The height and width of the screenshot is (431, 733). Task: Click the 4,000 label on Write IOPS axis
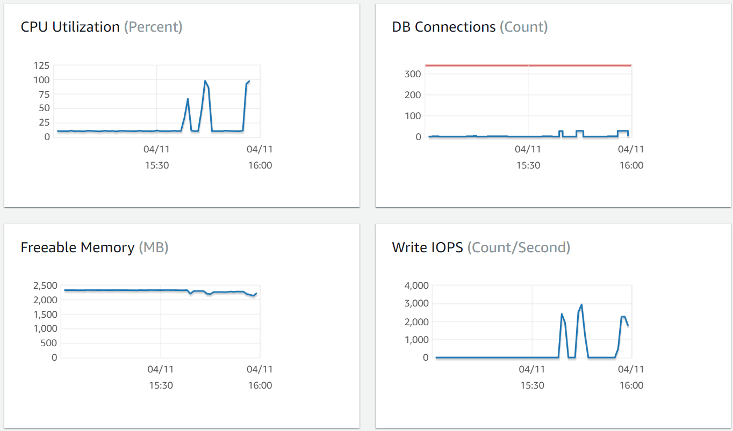tap(416, 285)
